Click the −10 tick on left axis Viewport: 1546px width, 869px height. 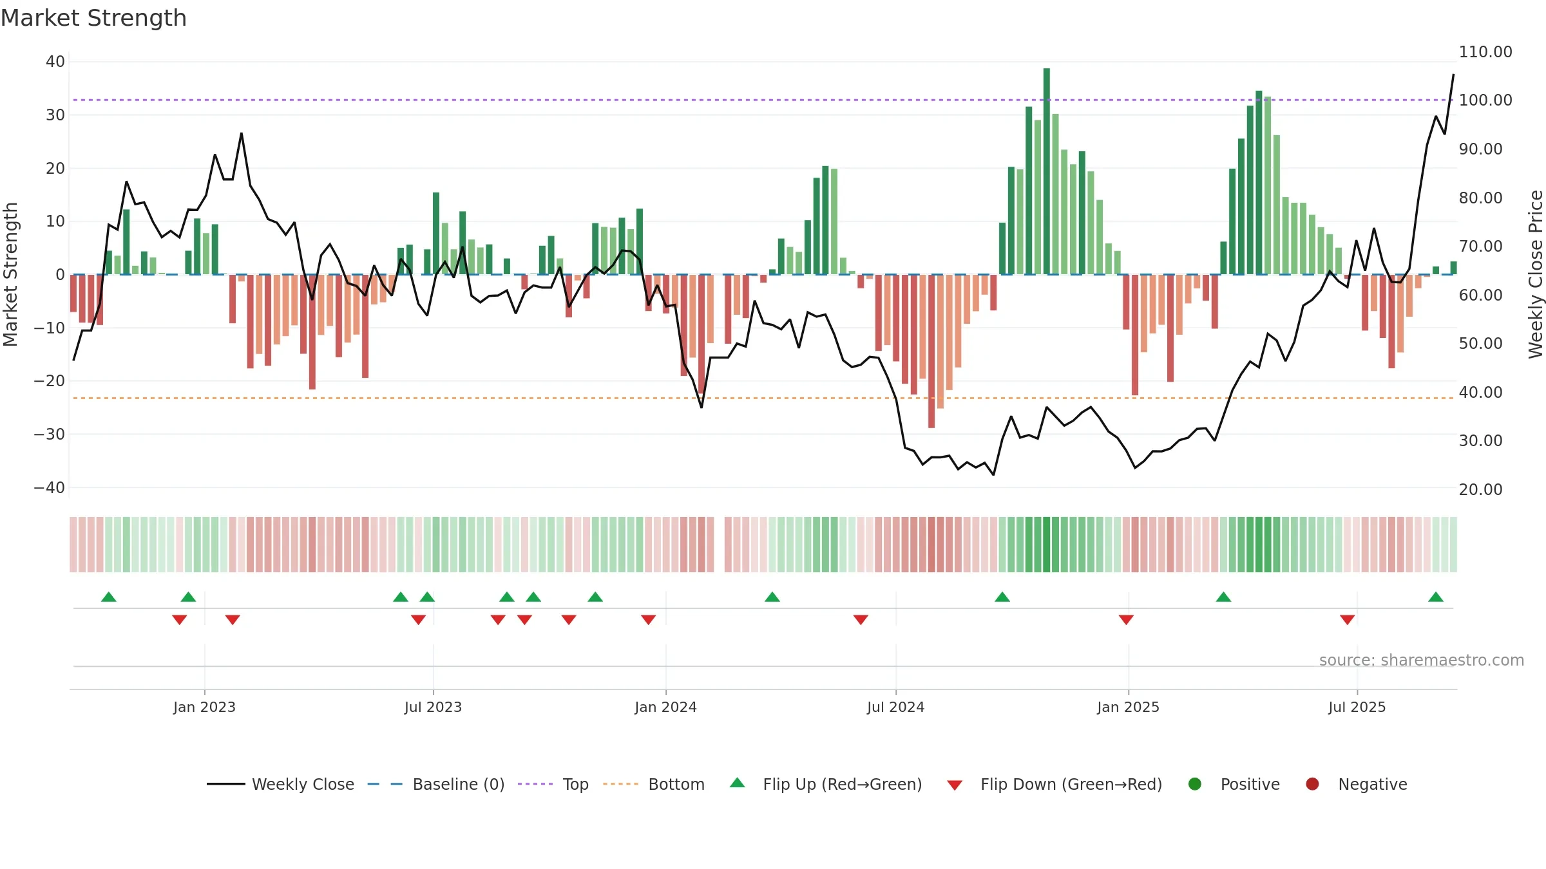coord(50,328)
